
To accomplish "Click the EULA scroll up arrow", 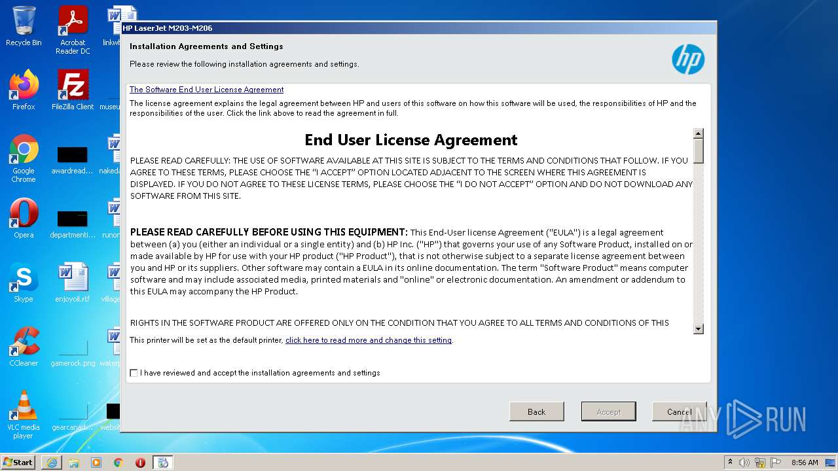I will (699, 133).
